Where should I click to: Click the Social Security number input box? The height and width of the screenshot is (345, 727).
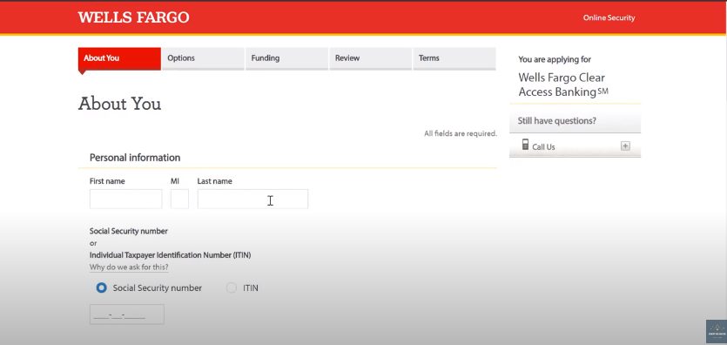(126, 315)
